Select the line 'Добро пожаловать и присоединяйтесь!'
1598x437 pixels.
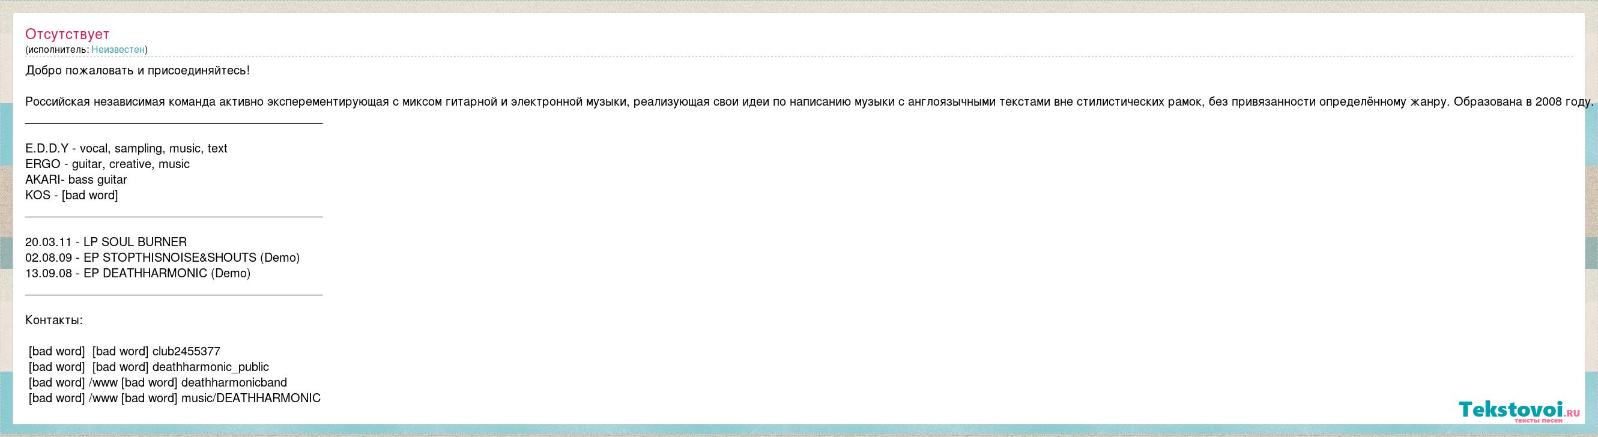tap(137, 71)
